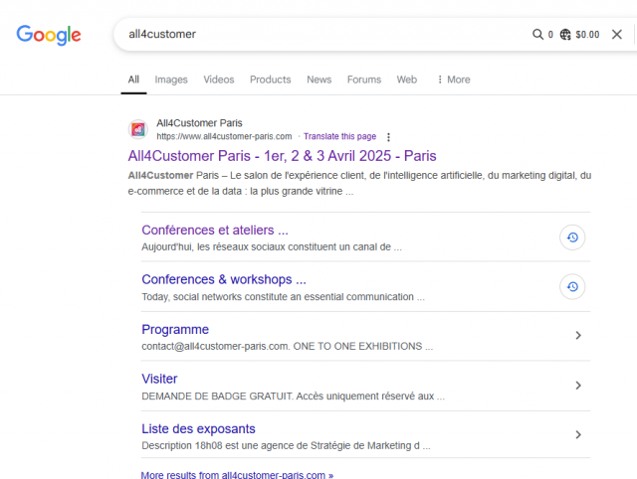Screen dimensions: 637x479
Task: Click the magnifier icon in search bar
Action: click(x=537, y=35)
